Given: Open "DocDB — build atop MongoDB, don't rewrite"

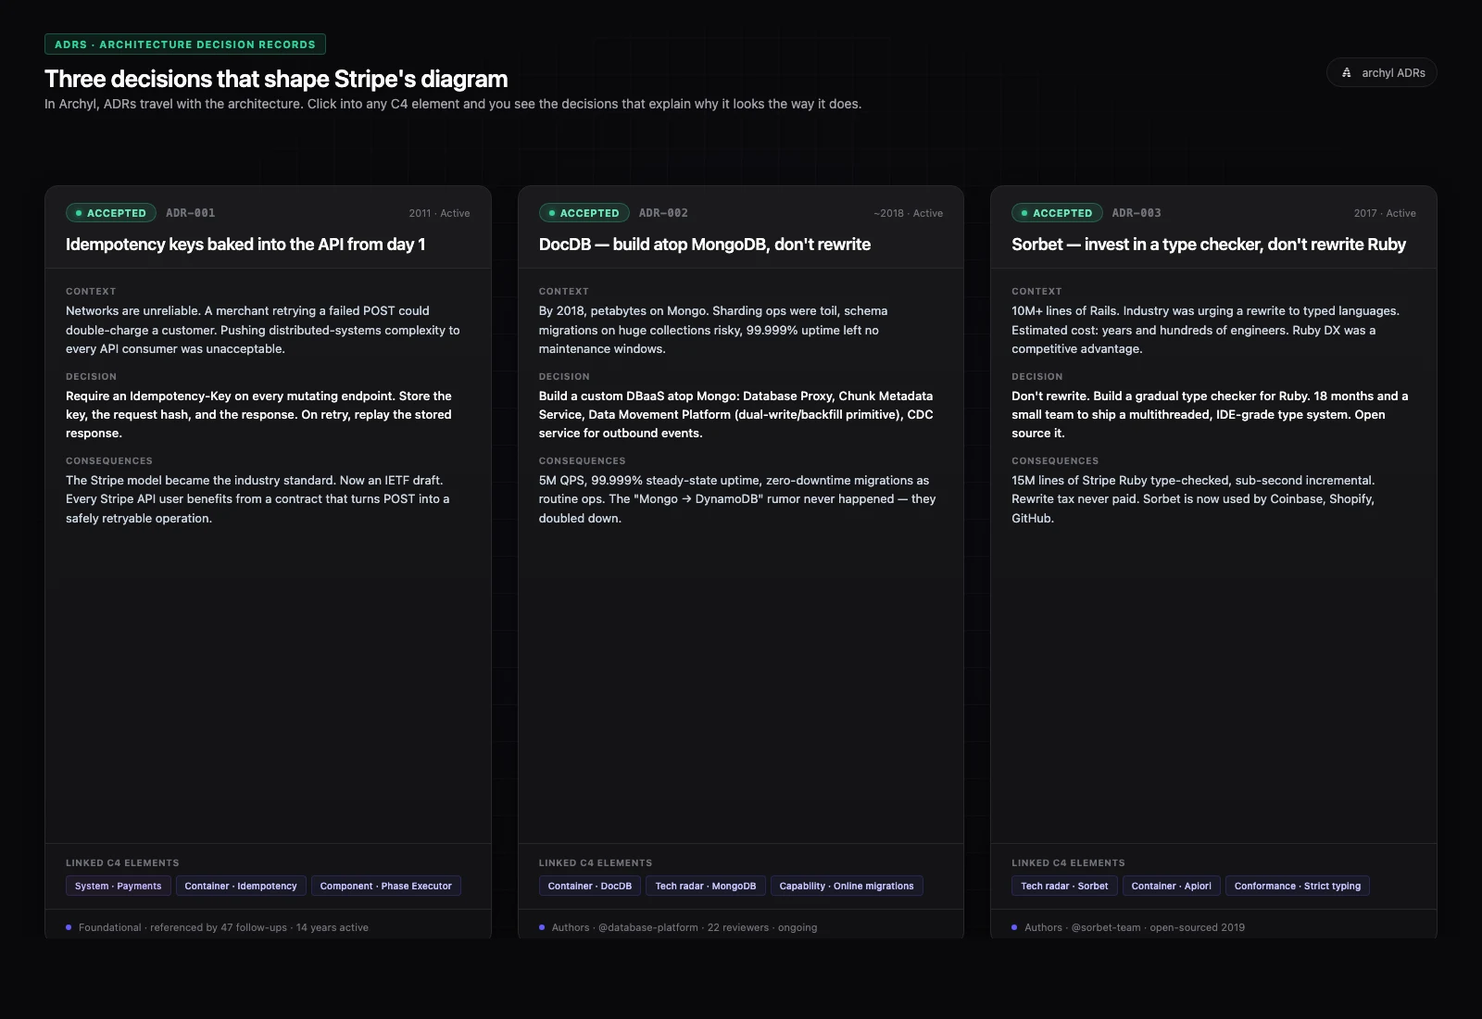Looking at the screenshot, I should click(705, 245).
